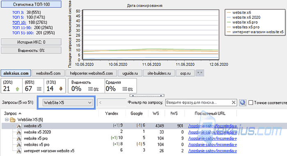The width and height of the screenshot is (287, 156).
Task: Click the keyword icon for 'website x5' row
Action: [x=19, y=126]
